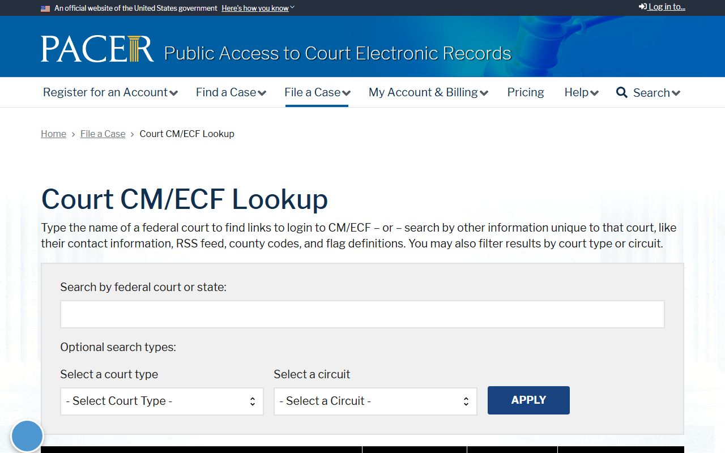Screen dimensions: 725x453
Task: Click Public Access to Court Electronic Records text
Action: coord(338,53)
